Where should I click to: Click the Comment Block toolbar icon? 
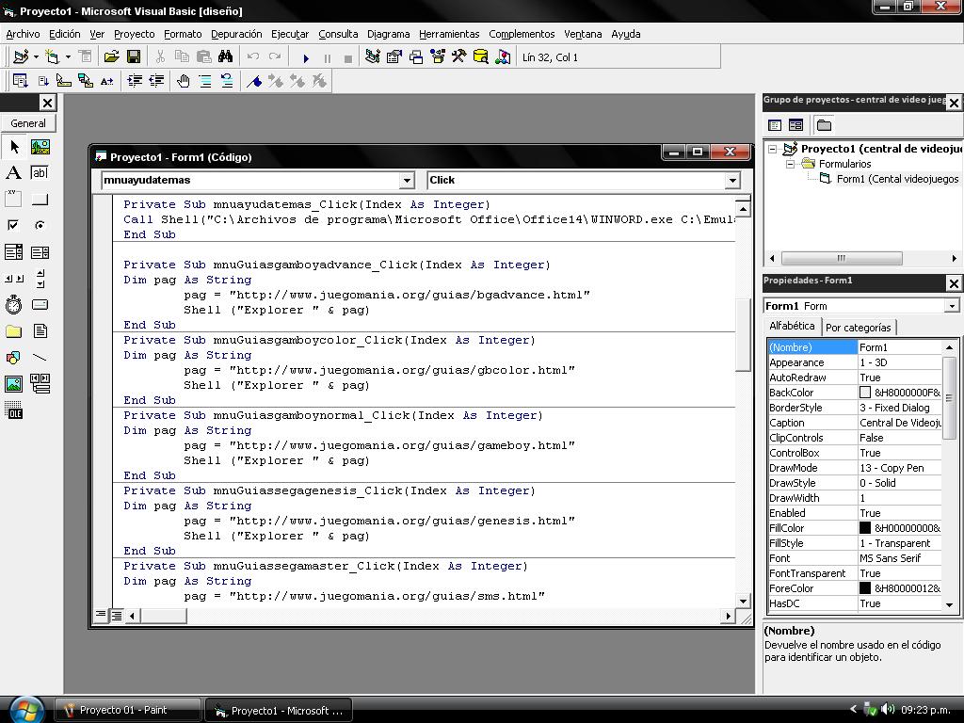[x=205, y=81]
